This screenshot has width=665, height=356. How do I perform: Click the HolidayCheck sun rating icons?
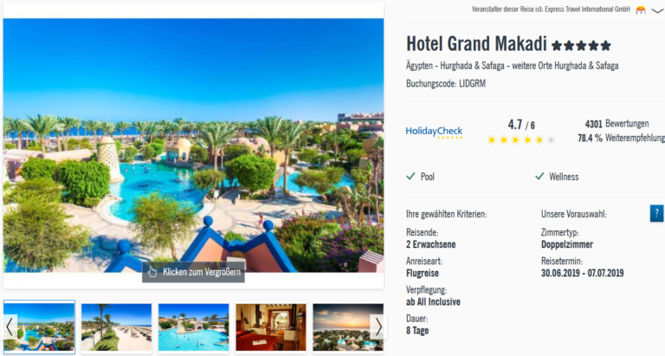click(520, 140)
